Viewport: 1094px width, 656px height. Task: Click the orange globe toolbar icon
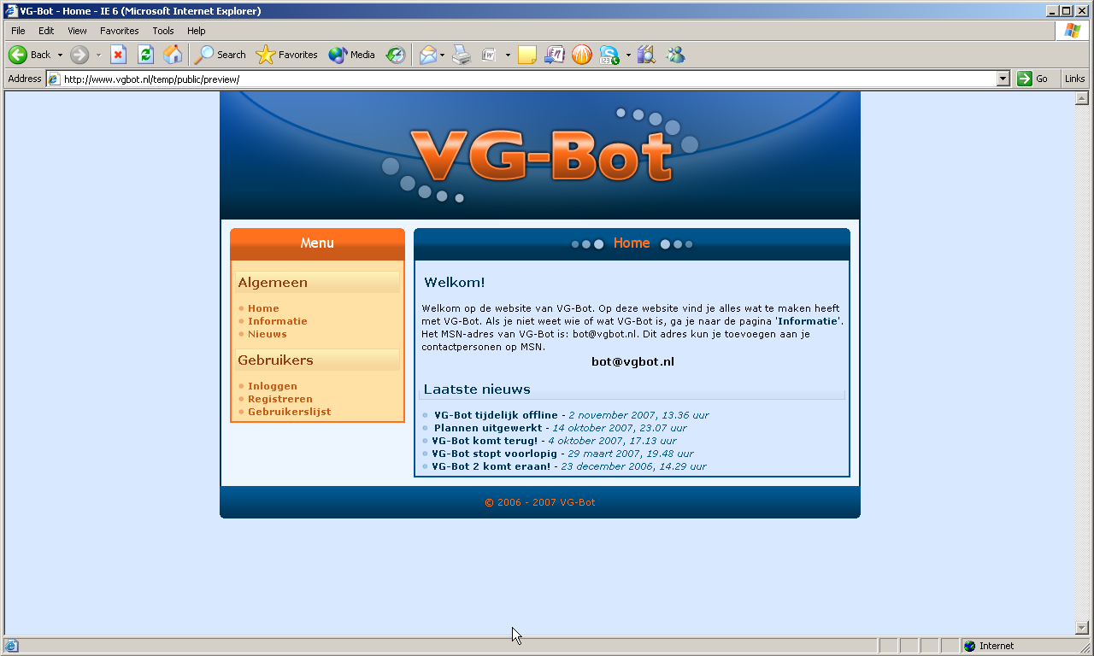pos(581,55)
